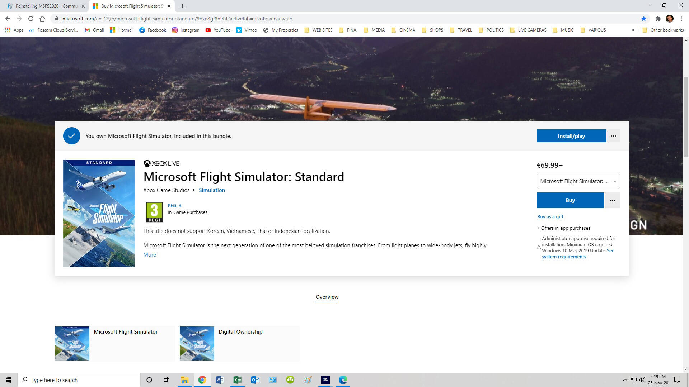The width and height of the screenshot is (689, 387).
Task: Click the Buy as a gift link
Action: coord(550,217)
